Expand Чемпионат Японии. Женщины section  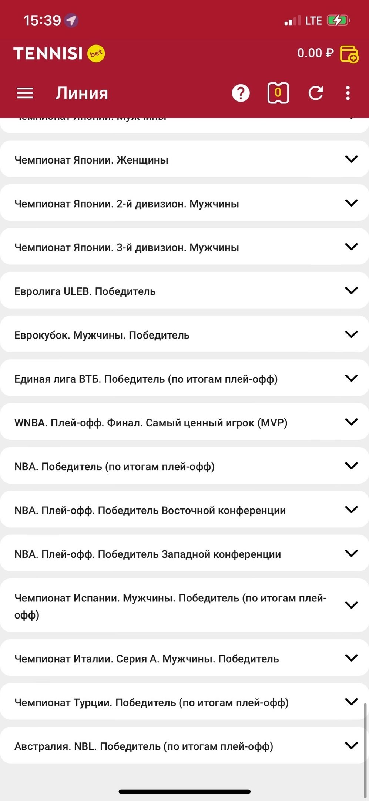tap(351, 159)
